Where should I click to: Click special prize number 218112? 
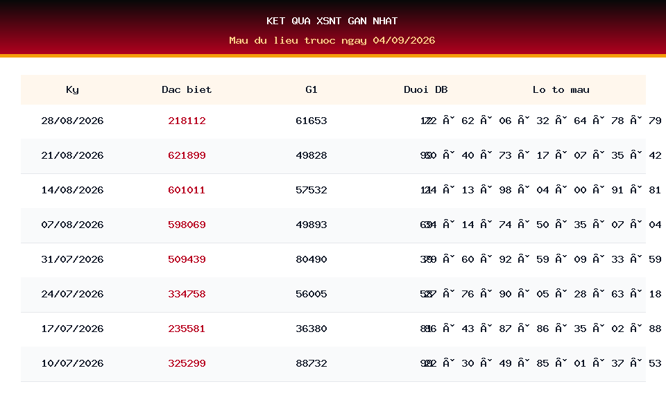click(187, 121)
